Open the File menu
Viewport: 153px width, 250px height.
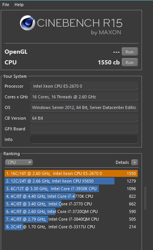point(6,5)
